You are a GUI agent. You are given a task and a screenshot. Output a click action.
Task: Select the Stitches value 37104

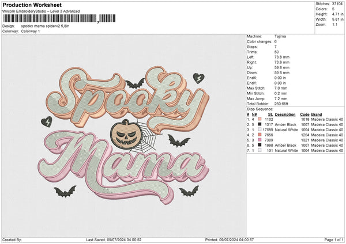(337, 4)
